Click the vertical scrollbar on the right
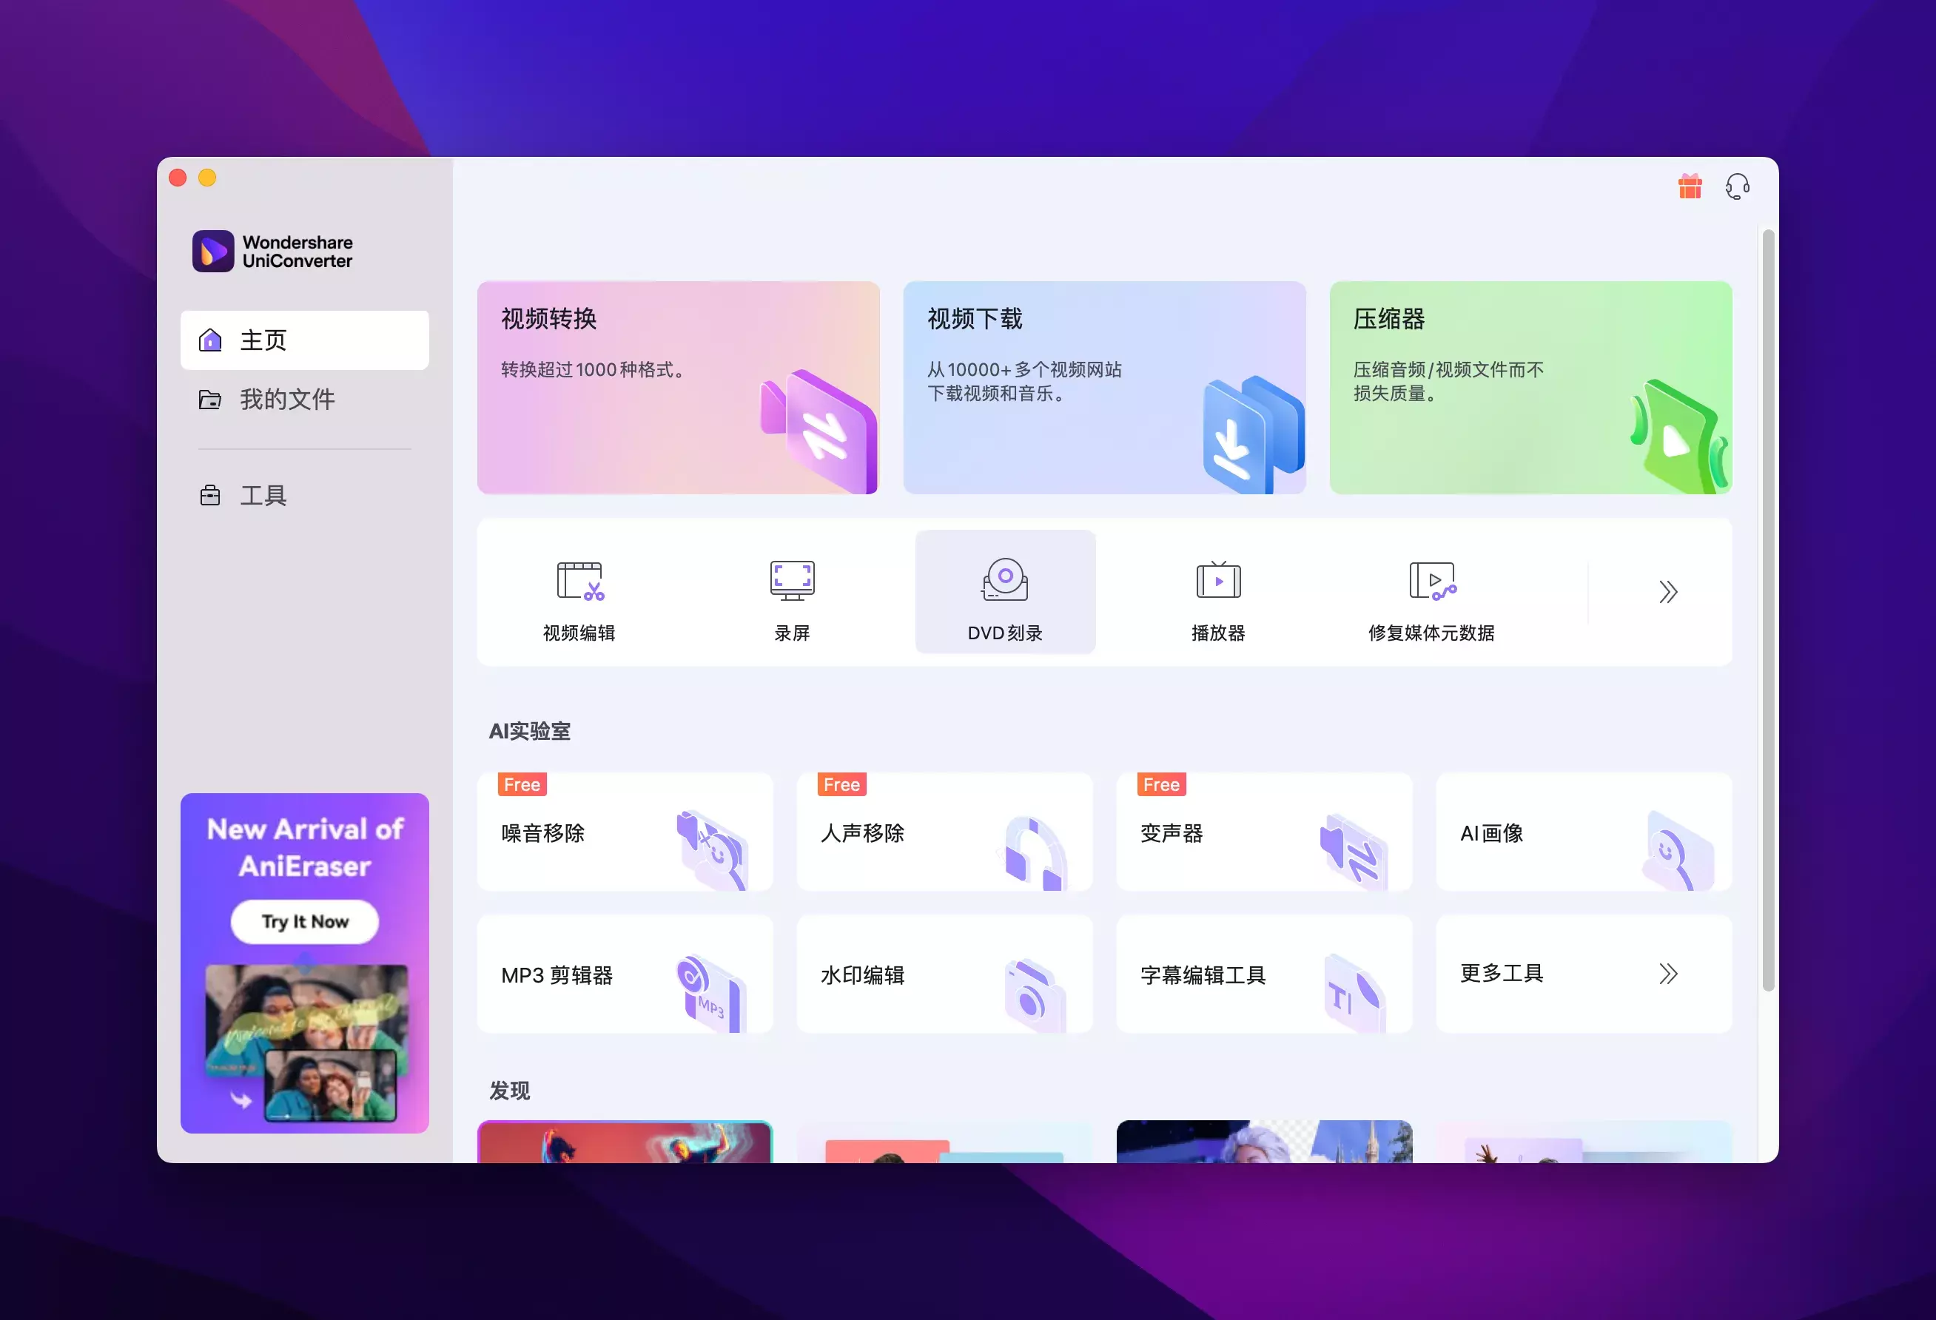This screenshot has height=1320, width=1936. click(1768, 610)
